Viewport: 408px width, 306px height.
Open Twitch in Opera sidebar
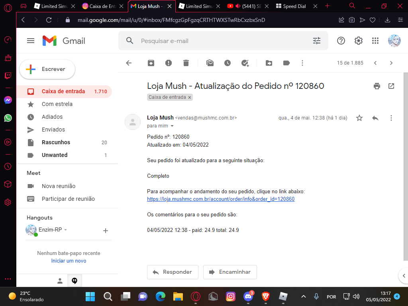8,76
